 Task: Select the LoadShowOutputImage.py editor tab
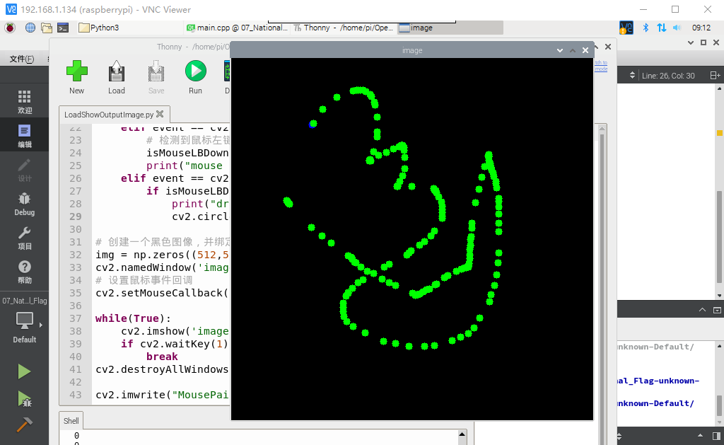109,115
